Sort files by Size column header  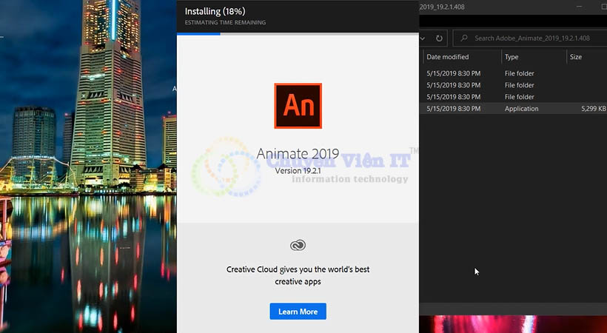tap(576, 57)
